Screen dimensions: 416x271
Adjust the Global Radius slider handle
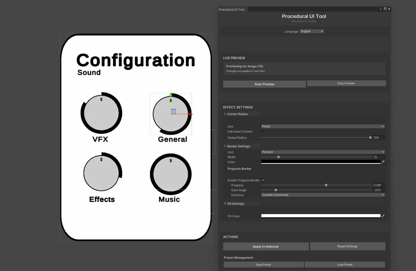pos(370,137)
